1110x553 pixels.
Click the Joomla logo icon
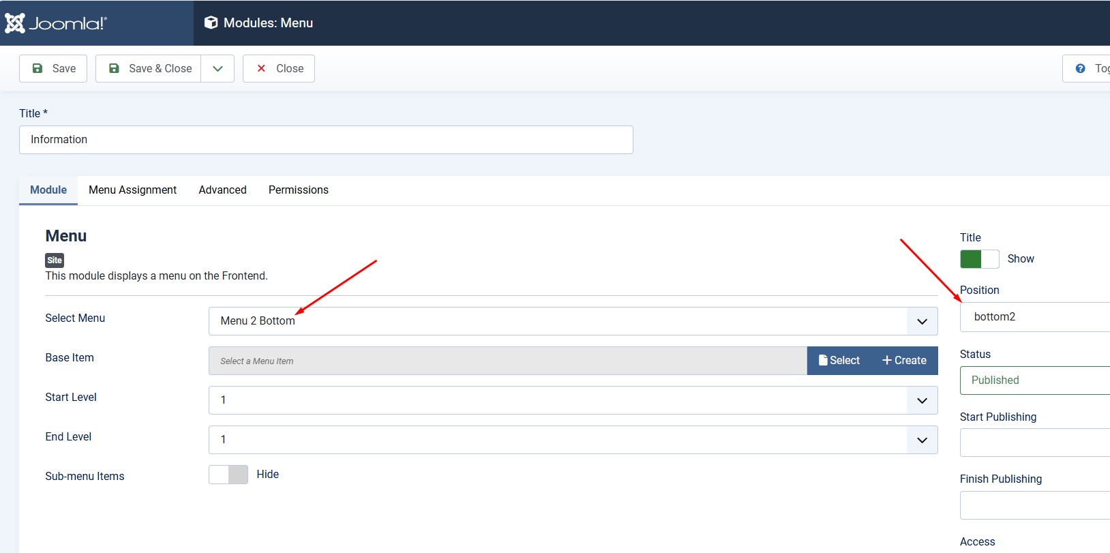click(x=15, y=23)
